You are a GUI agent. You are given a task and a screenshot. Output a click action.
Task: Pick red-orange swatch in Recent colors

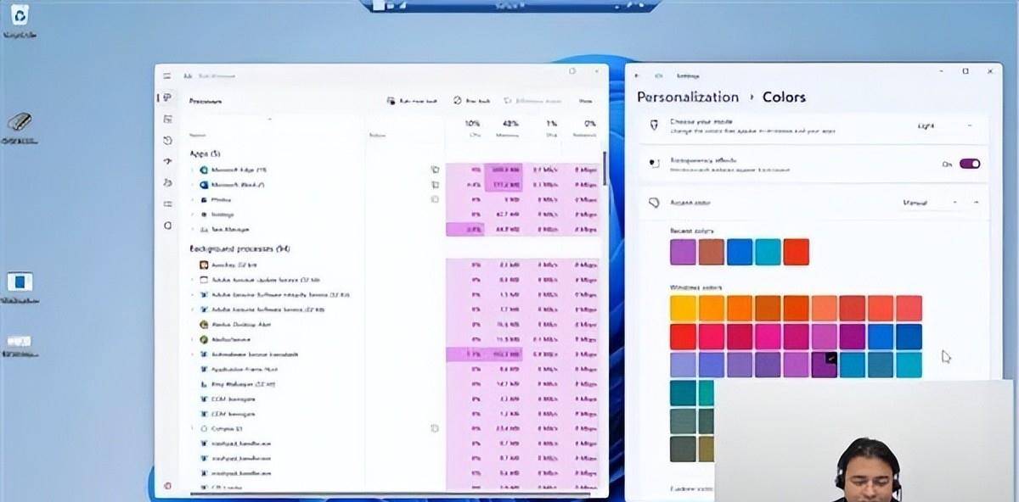click(x=797, y=252)
